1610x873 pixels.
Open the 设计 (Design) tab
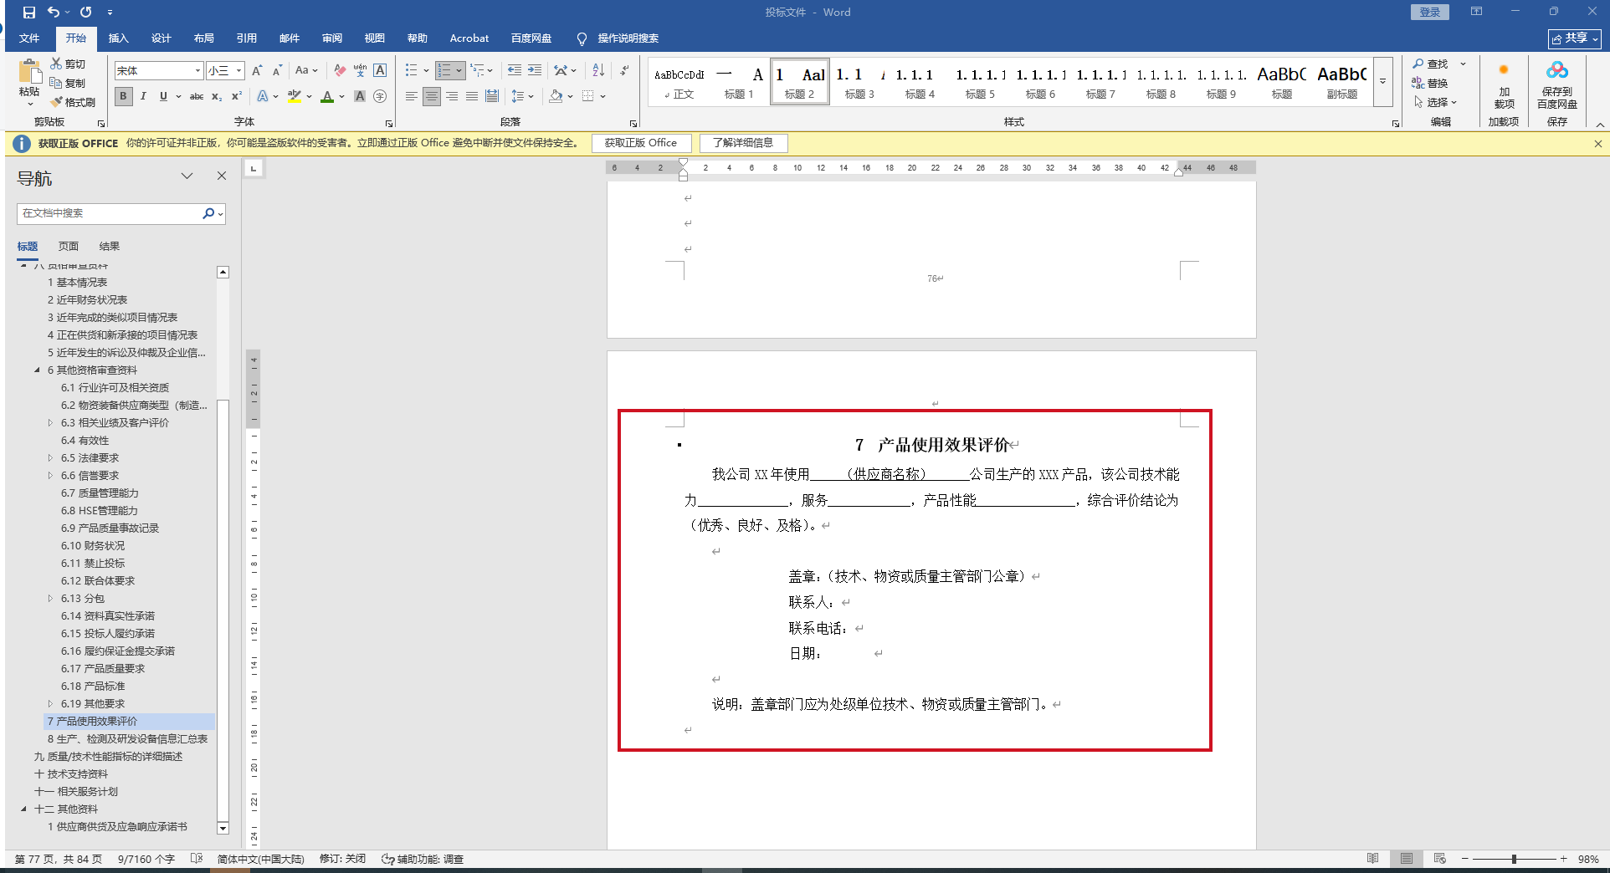(162, 38)
